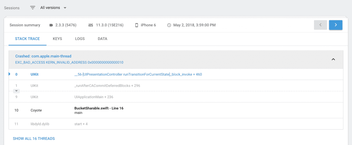Screen dimensions: 352x145
Task: Click the May 2, 2018, 3:59:00 PM timestamp
Action: [x=195, y=25]
